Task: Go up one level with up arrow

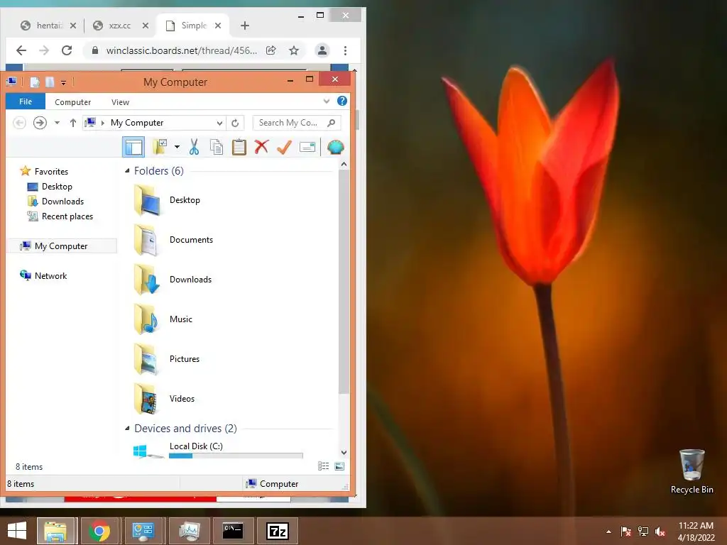Action: pos(73,123)
